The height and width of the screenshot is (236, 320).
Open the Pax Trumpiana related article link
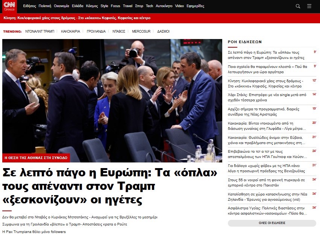point(34,231)
